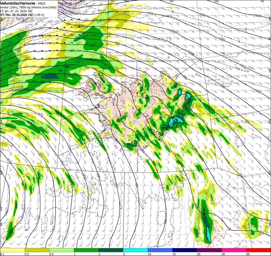Click the red 50+ legend swatch

tap(259, 250)
